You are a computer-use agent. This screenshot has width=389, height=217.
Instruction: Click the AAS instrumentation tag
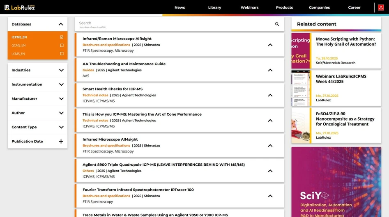point(86,76)
